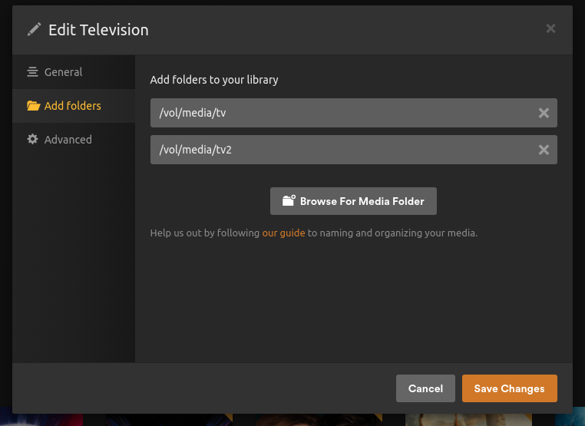Click the 'Add folders to your library' heading
The height and width of the screenshot is (426, 585).
(x=214, y=80)
